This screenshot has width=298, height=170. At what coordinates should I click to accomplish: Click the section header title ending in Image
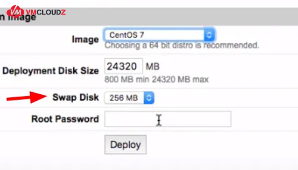18,17
